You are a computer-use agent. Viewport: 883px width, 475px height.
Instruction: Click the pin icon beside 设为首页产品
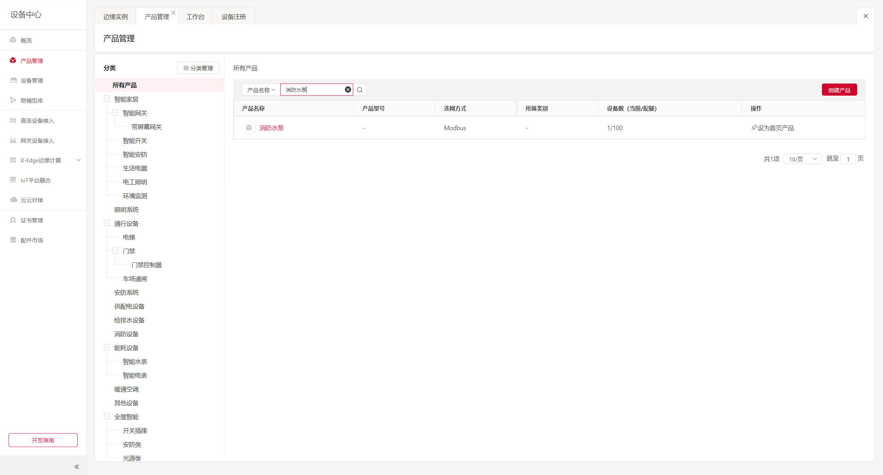click(x=754, y=128)
